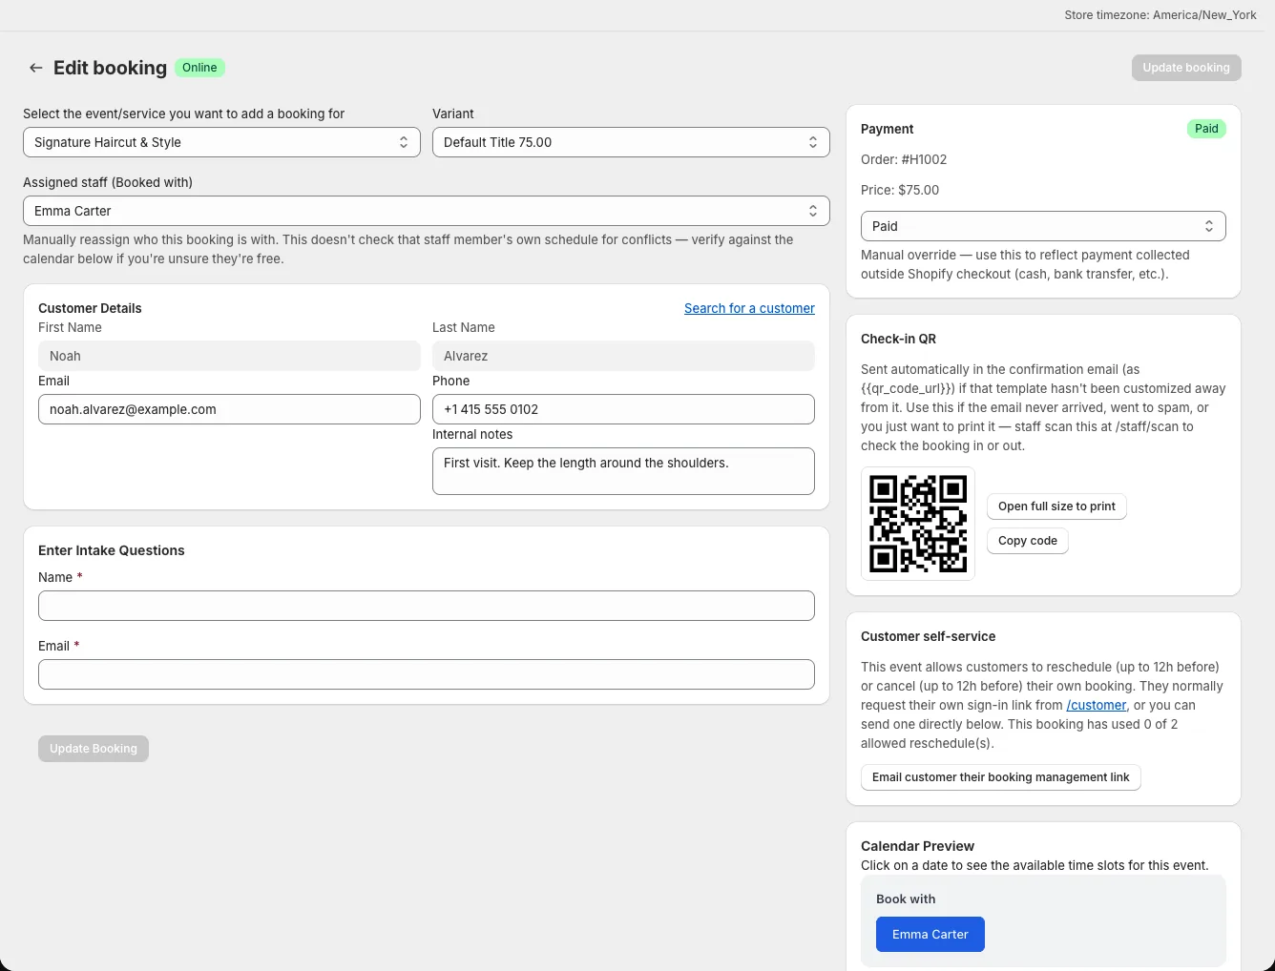Click the check-in QR code image
1275x971 pixels.
(x=918, y=524)
